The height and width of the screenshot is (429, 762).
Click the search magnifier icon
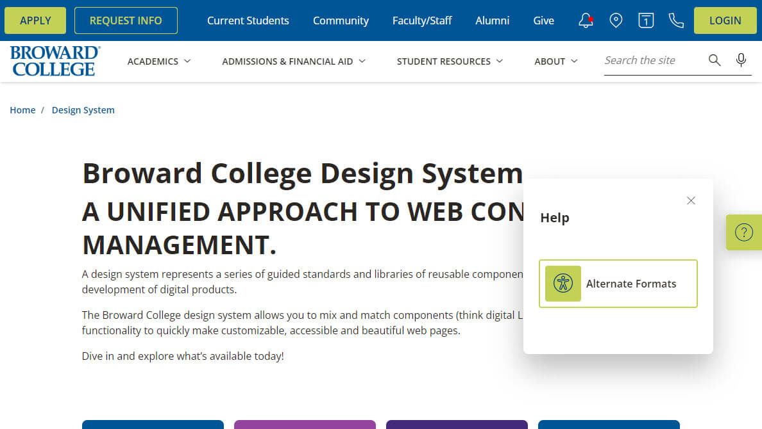tap(715, 60)
